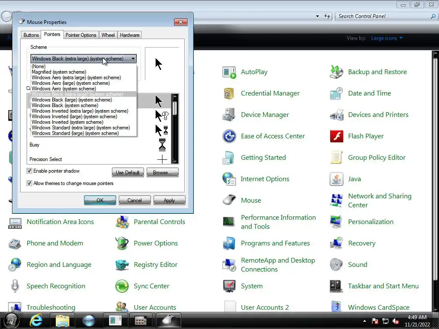The height and width of the screenshot is (329, 439).
Task: Choose (None) in scheme list
Action: 84,66
